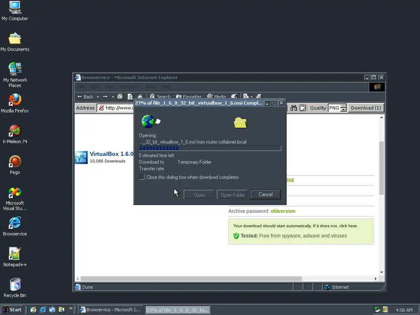Launch the Mozilla Firefox shortcut

[15, 103]
